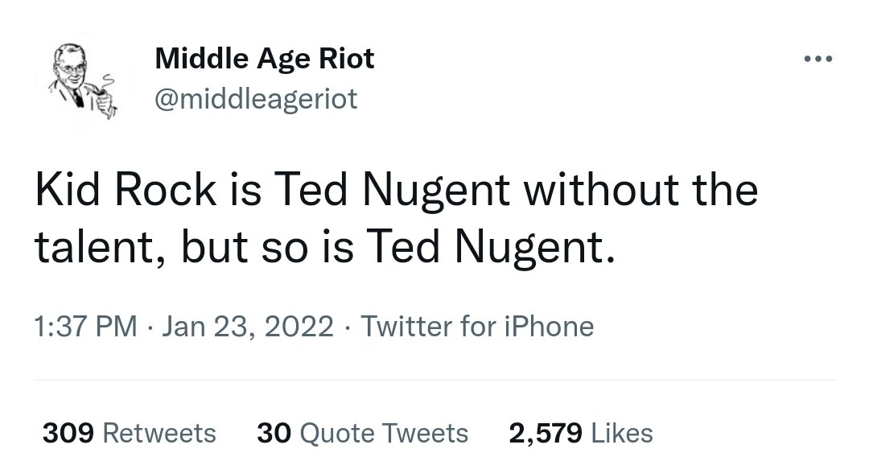Screen dimensions: 869x457
Task: Open the Twitter for iPhone source link
Action: pos(477,326)
